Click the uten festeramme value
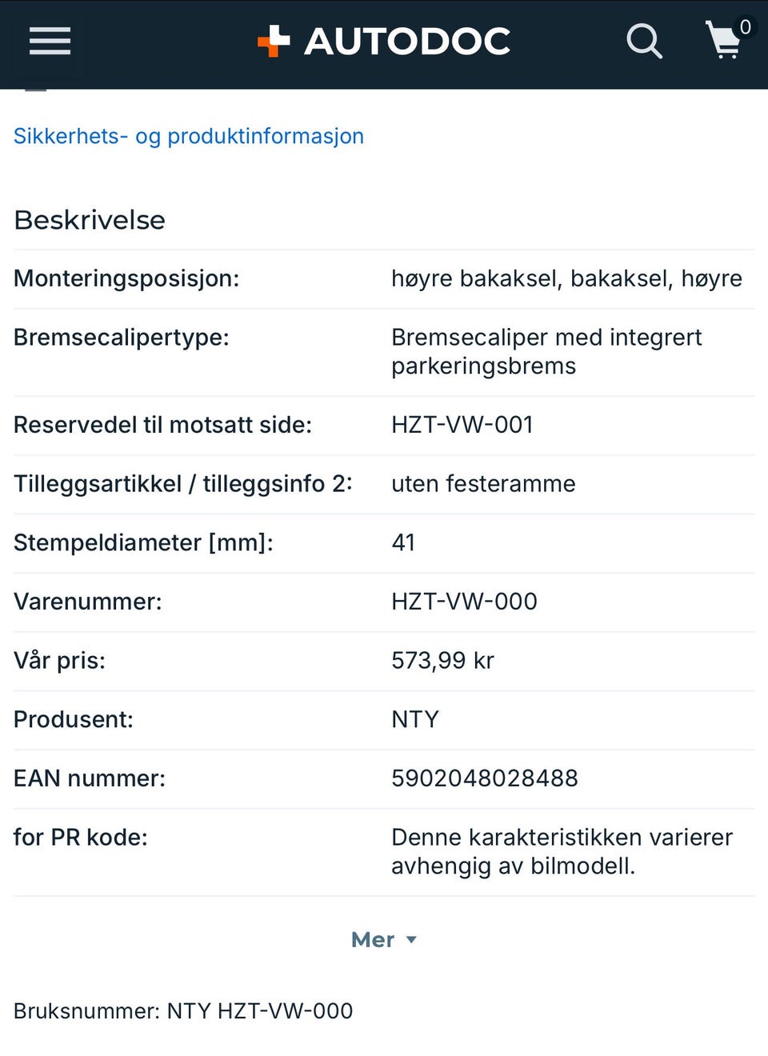 (483, 484)
